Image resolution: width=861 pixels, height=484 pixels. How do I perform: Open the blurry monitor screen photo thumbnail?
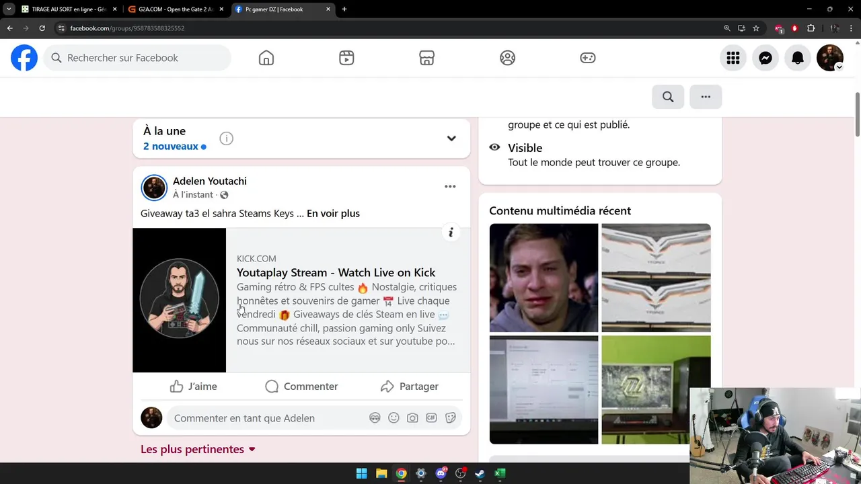(x=544, y=390)
